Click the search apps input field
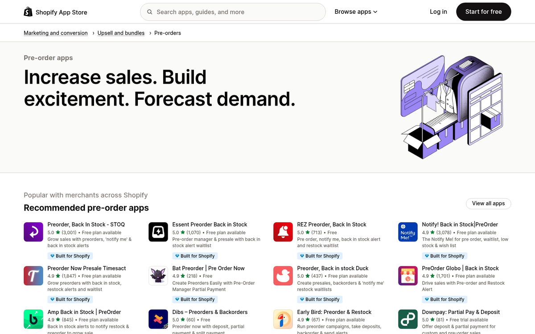This screenshot has width=535, height=334. click(x=233, y=12)
